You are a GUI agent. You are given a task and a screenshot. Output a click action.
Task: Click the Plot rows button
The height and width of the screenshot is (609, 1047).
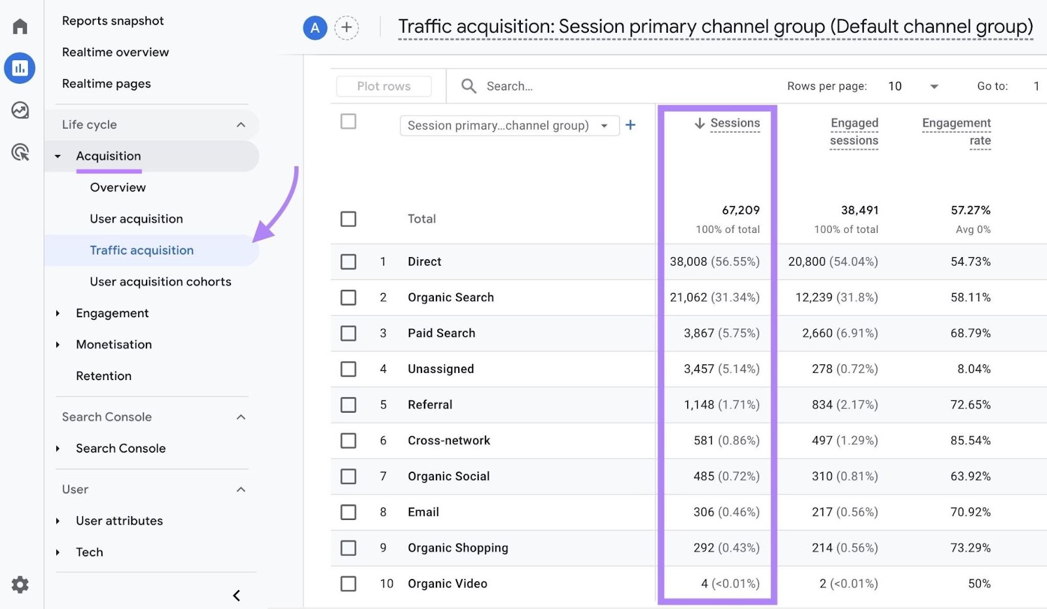point(384,86)
